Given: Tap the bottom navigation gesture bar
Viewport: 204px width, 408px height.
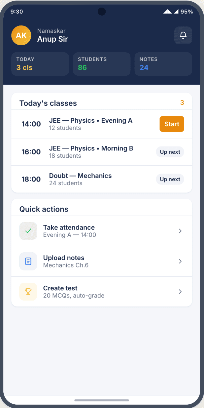Looking at the screenshot, I should [102, 400].
